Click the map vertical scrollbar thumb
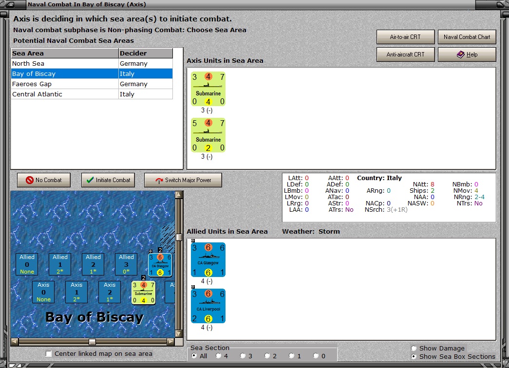This screenshot has width=509, height=368. point(179,237)
